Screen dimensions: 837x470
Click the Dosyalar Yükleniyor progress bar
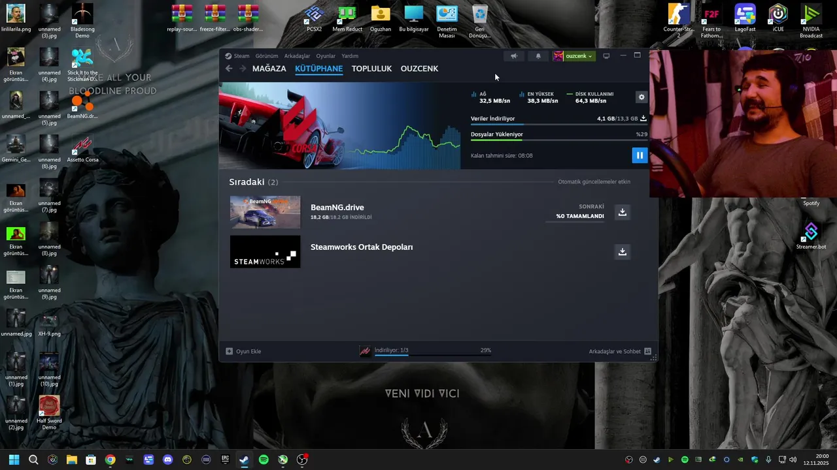point(558,140)
